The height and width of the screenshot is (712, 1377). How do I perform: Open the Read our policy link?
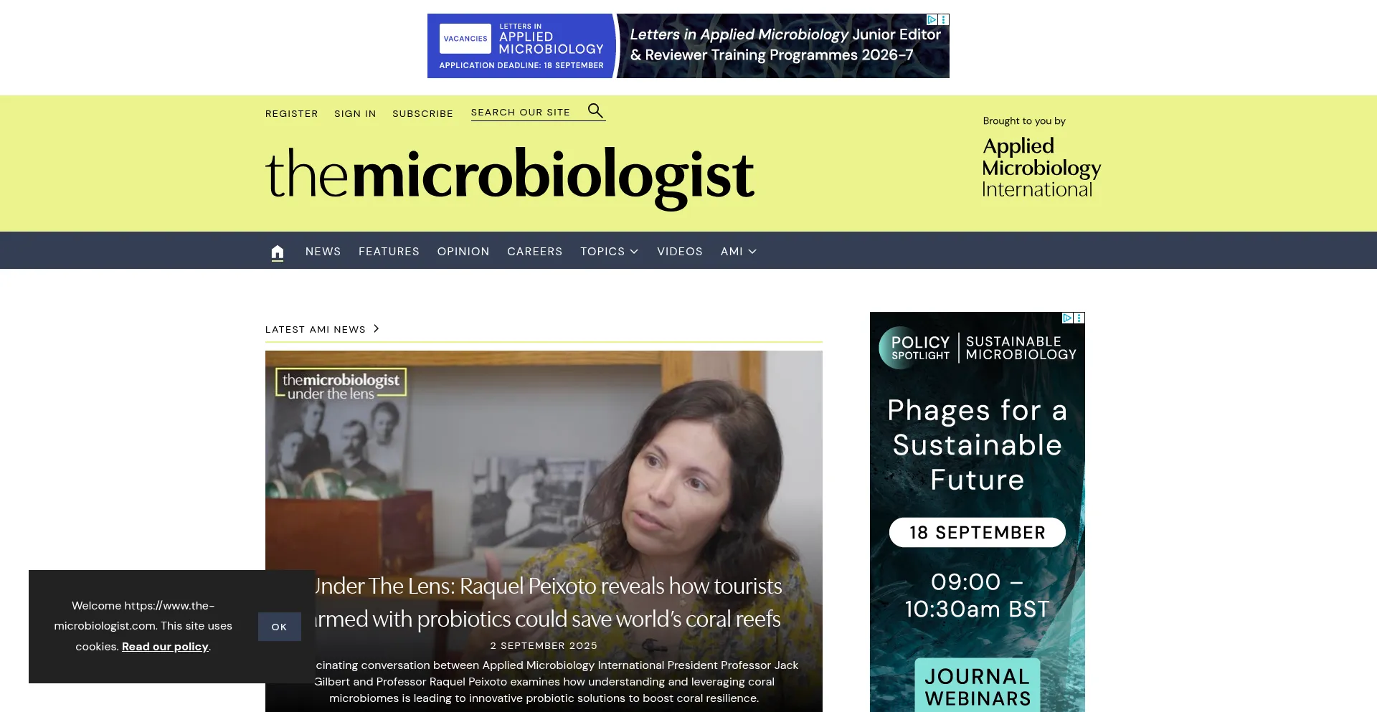pos(165,646)
